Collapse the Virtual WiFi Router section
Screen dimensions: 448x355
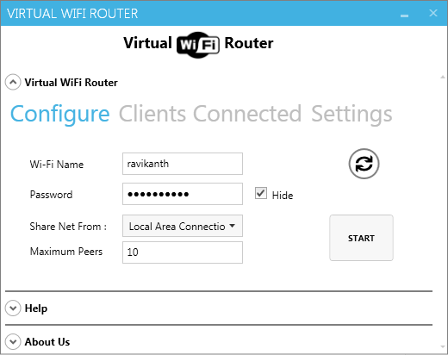point(13,83)
